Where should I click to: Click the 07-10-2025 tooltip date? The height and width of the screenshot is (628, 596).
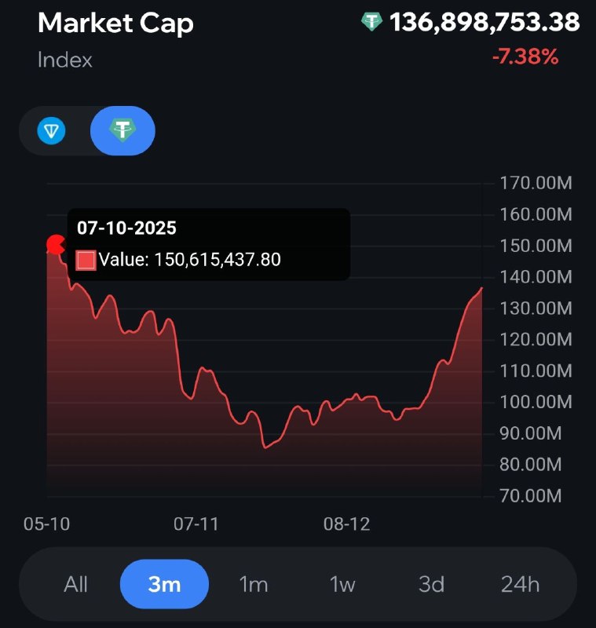pos(126,228)
